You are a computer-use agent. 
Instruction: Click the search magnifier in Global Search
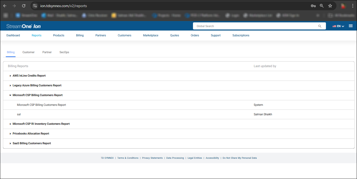pyautogui.click(x=320, y=26)
